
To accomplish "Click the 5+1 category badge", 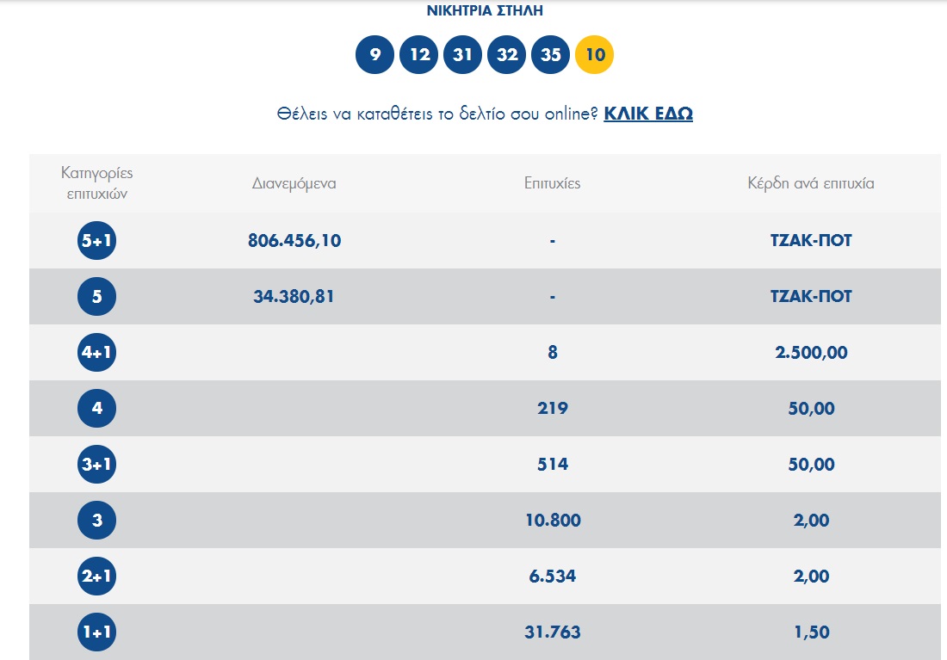I will click(96, 241).
